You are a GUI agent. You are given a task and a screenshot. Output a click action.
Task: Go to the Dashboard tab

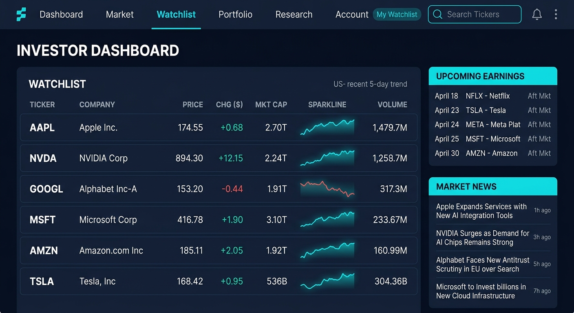[x=61, y=15]
